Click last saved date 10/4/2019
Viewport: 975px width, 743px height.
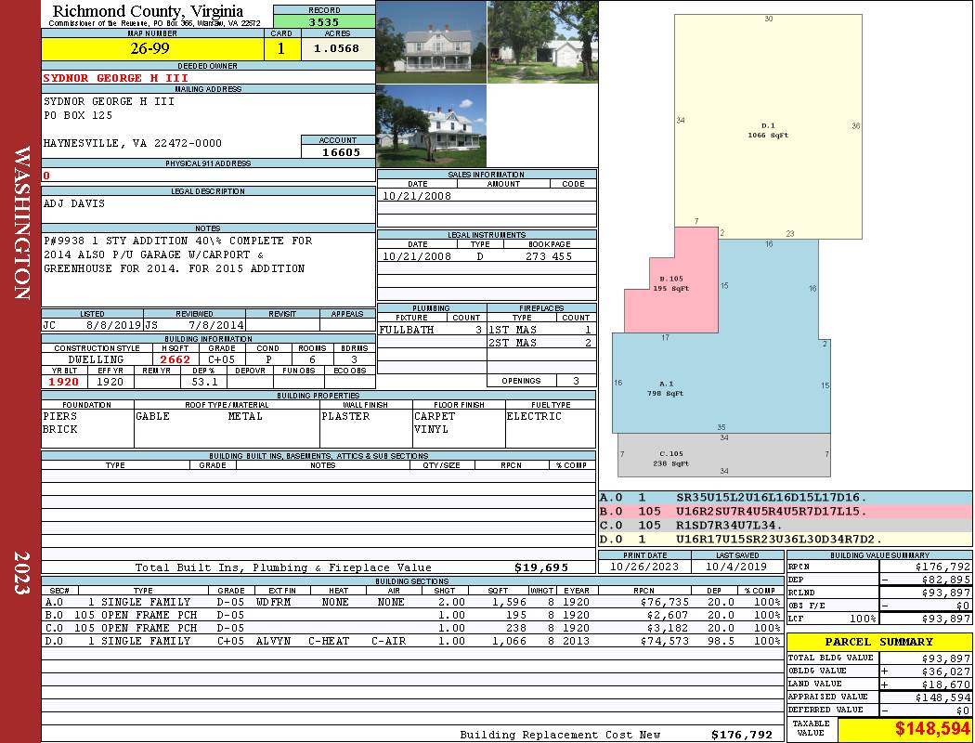[x=737, y=567]
